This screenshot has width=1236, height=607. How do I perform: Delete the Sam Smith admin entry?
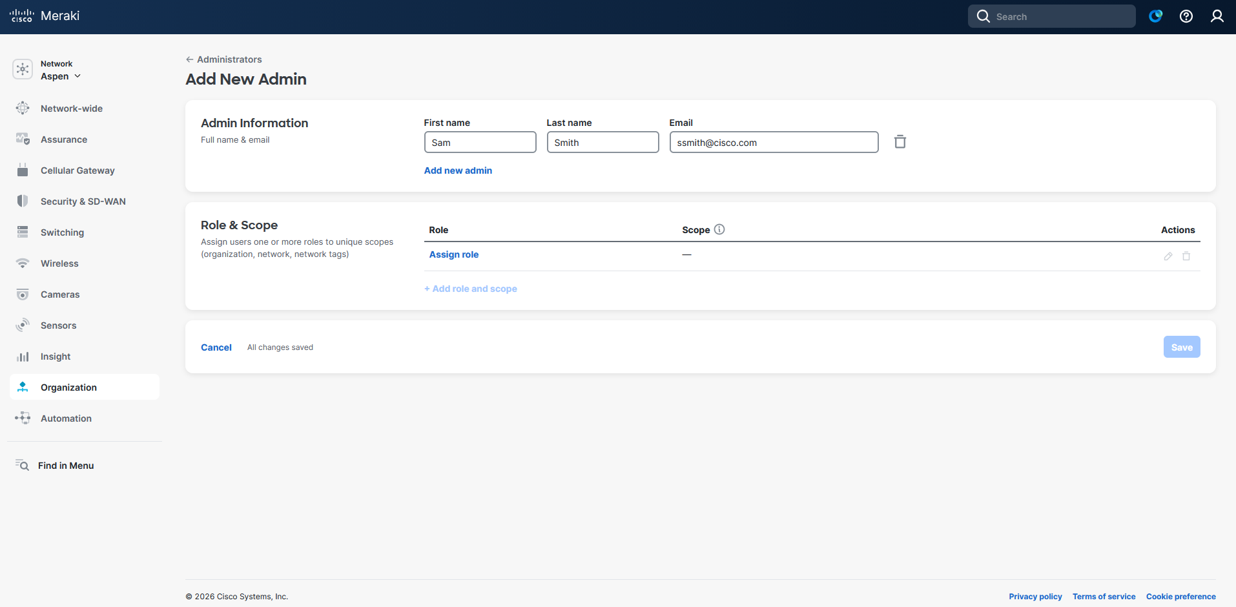900,142
